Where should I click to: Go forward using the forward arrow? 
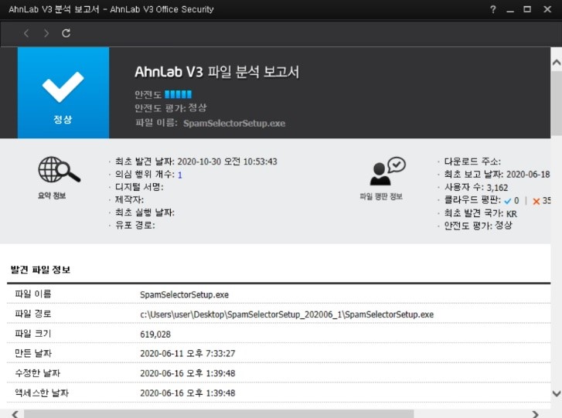point(46,33)
